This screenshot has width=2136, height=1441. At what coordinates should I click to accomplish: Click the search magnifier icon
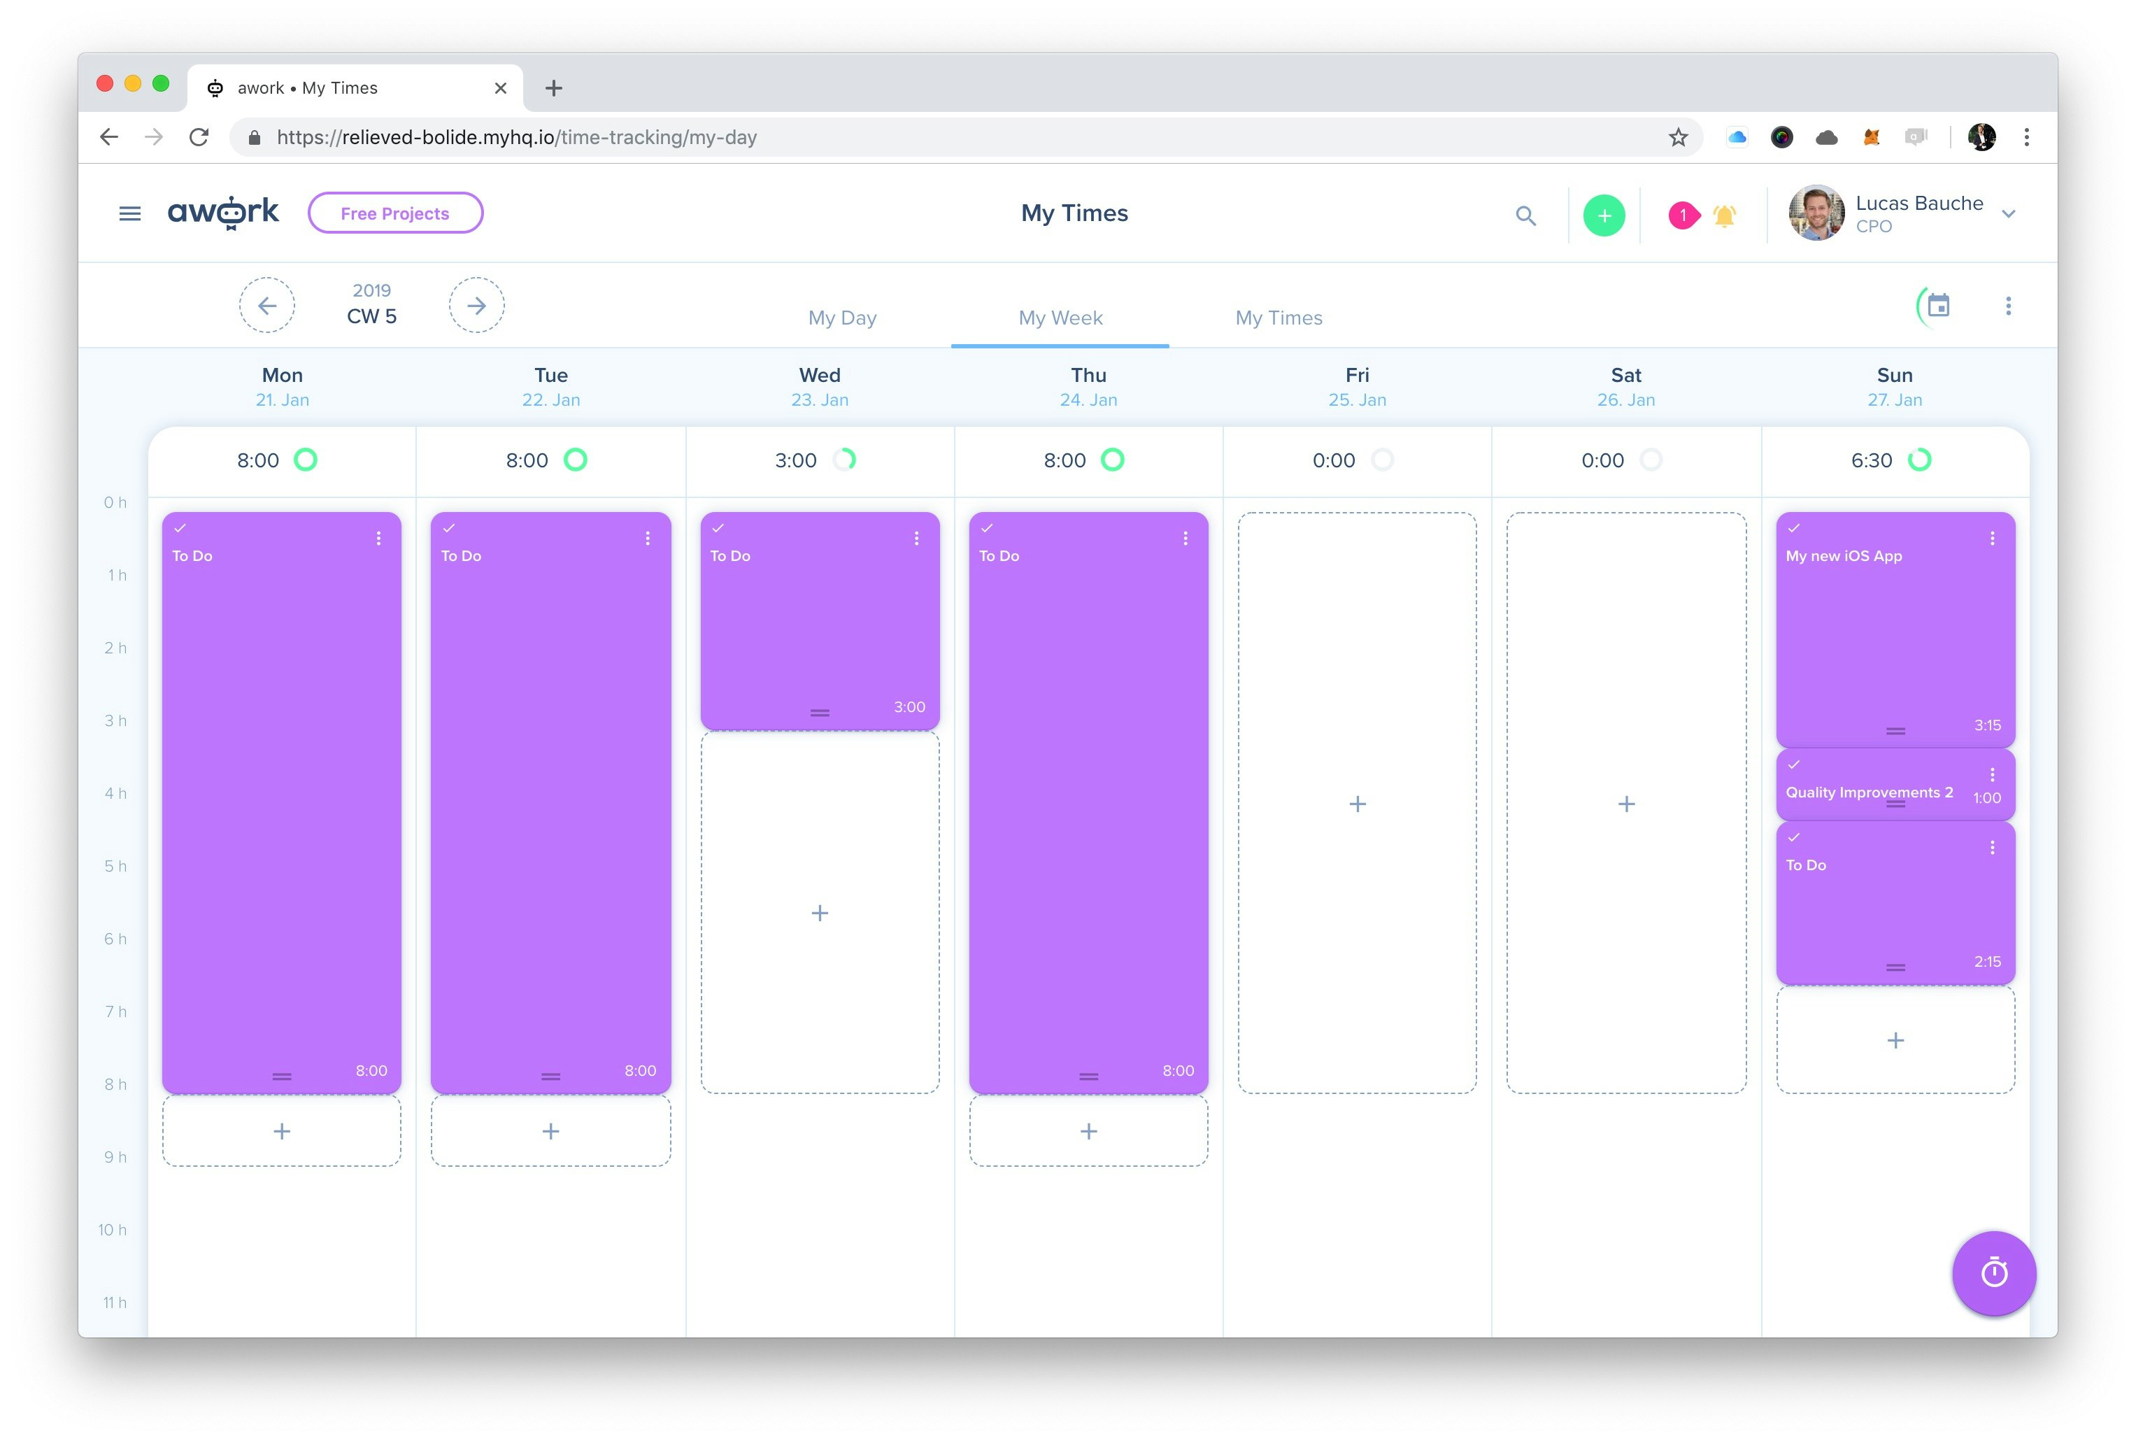(1525, 215)
